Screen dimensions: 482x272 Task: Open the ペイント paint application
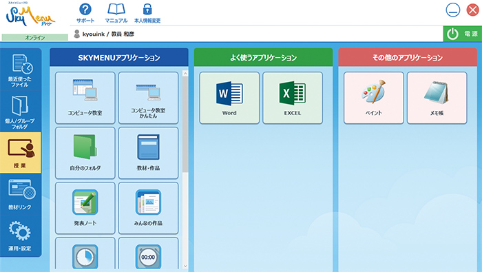[x=373, y=98]
